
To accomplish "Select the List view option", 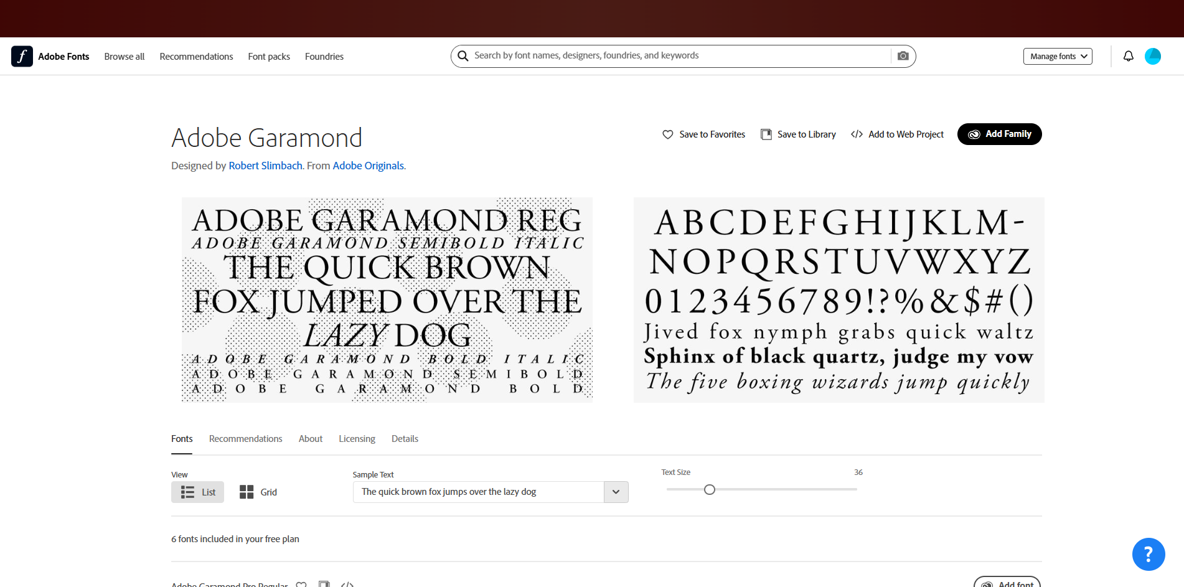I will click(197, 492).
